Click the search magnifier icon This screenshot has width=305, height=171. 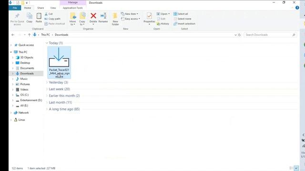click(x=294, y=35)
